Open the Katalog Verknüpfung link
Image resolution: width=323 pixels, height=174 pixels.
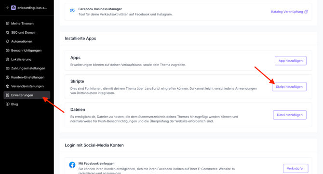[287, 12]
